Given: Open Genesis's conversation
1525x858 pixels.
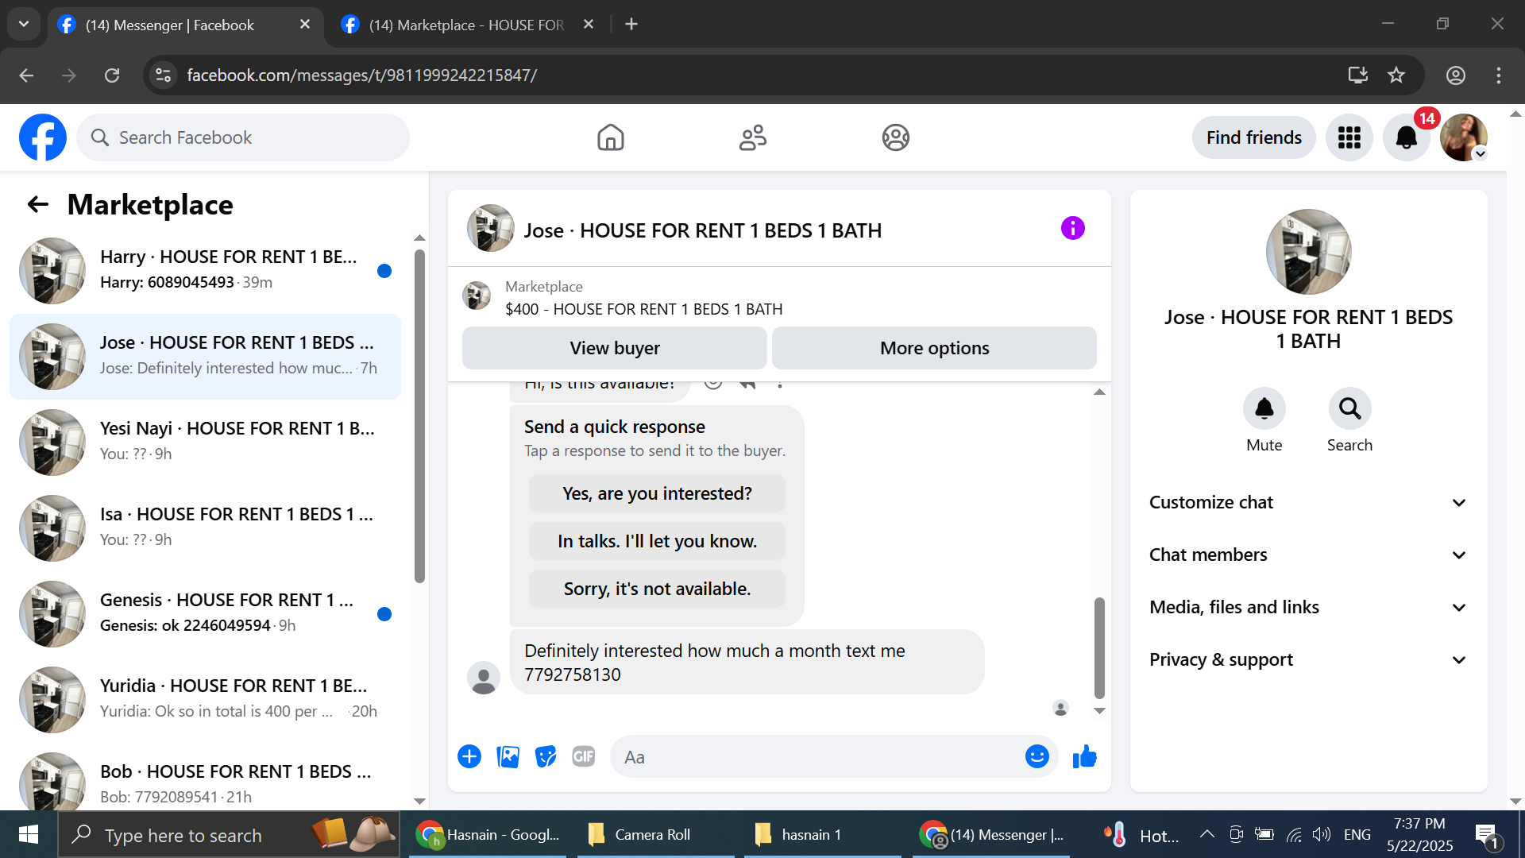Looking at the screenshot, I should (205, 613).
